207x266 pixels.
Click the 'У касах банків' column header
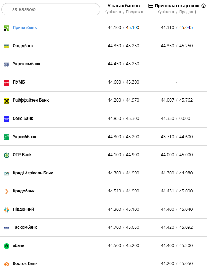(124, 6)
